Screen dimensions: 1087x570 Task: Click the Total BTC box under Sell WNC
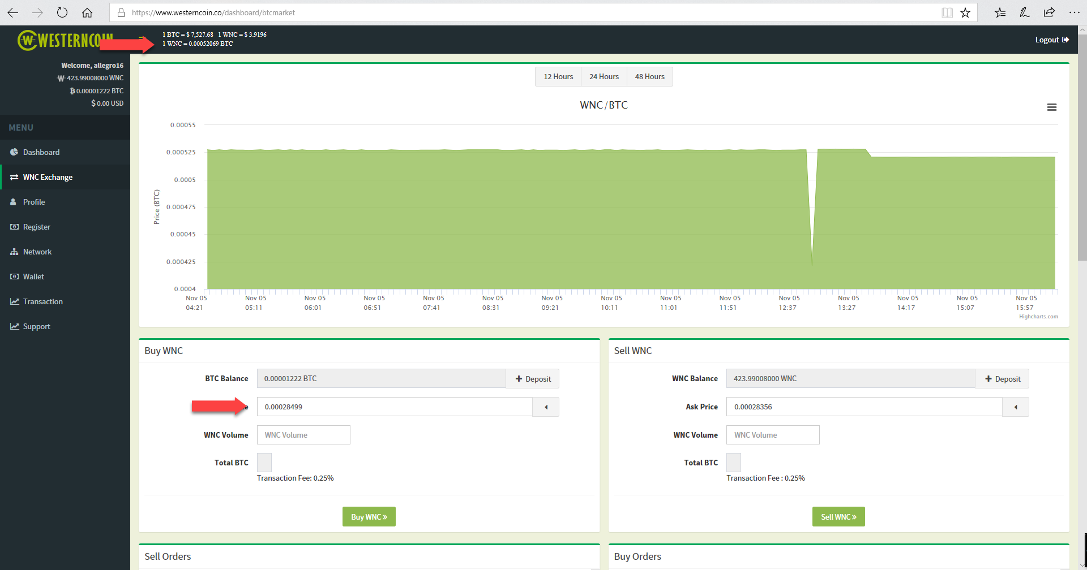point(734,463)
